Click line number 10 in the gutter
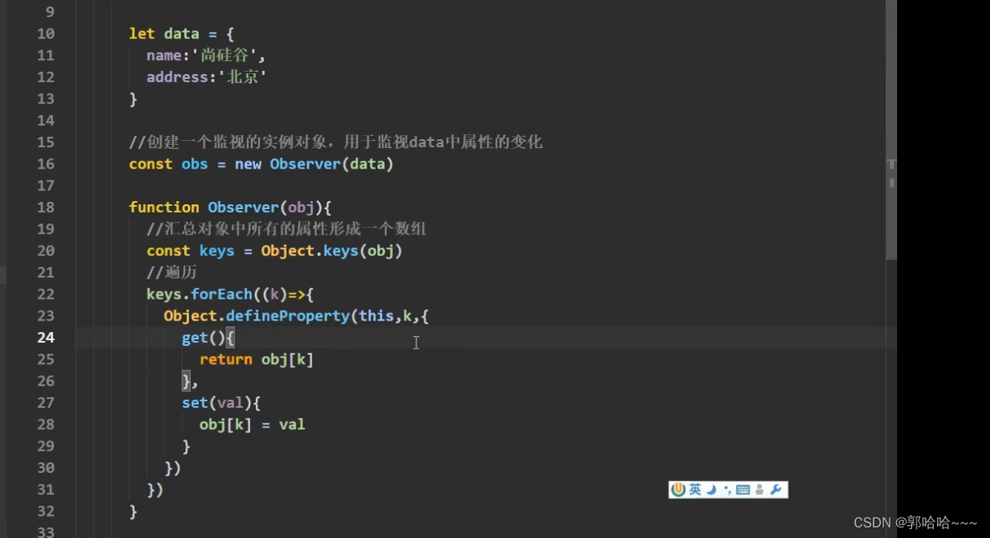The width and height of the screenshot is (990, 538). point(46,33)
